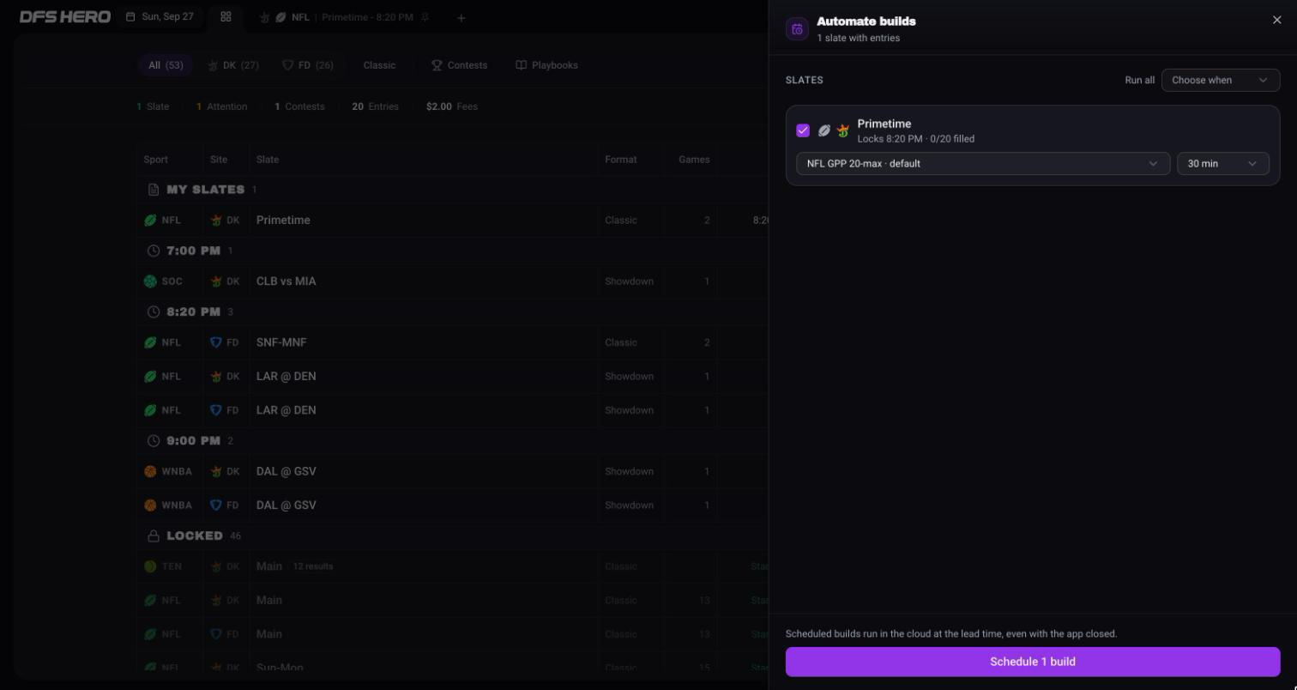
Task: Uncheck the Primetime slate checkbox
Action: pyautogui.click(x=803, y=130)
